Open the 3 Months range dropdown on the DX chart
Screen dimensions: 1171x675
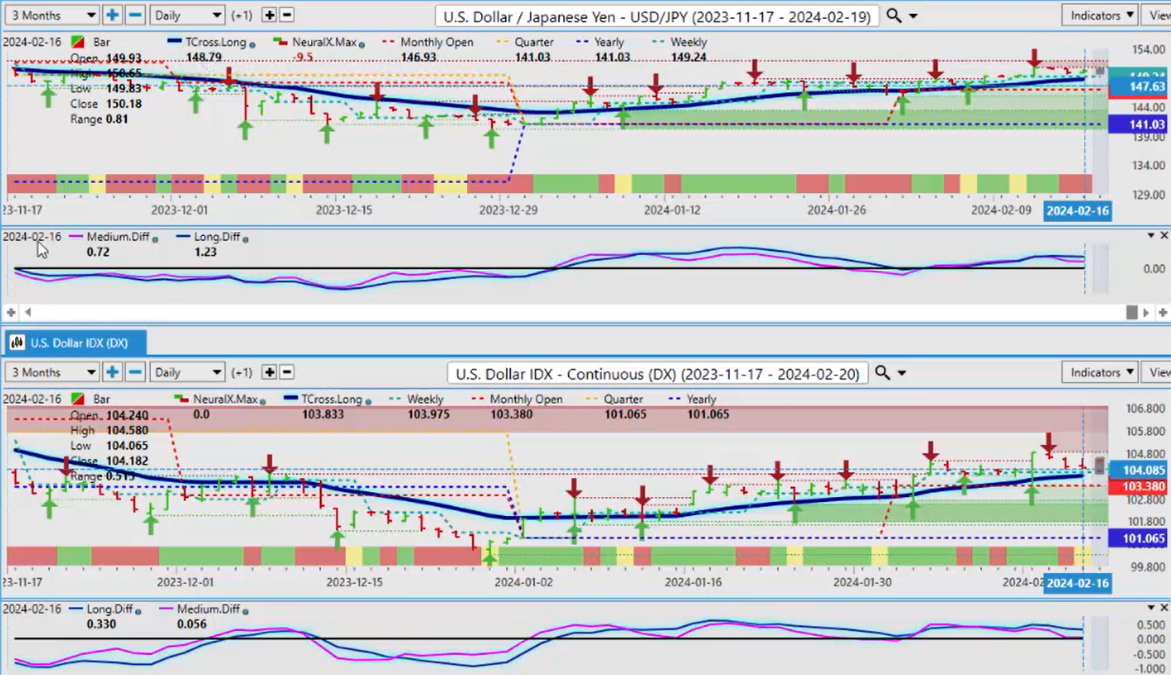click(52, 372)
